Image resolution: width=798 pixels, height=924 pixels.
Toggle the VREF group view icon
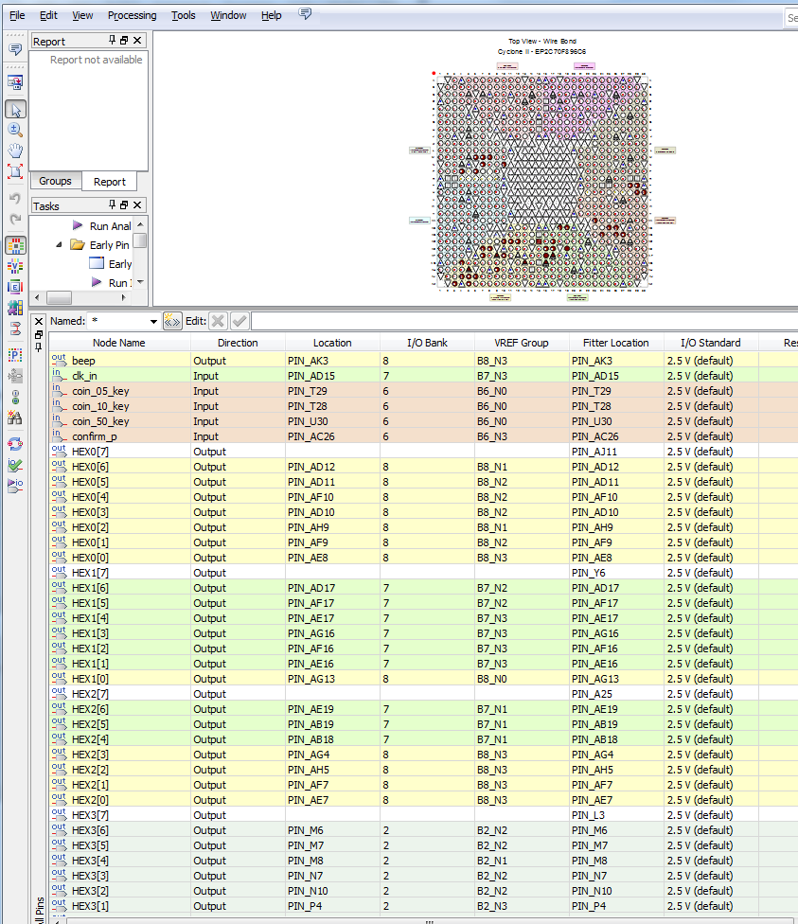15,266
